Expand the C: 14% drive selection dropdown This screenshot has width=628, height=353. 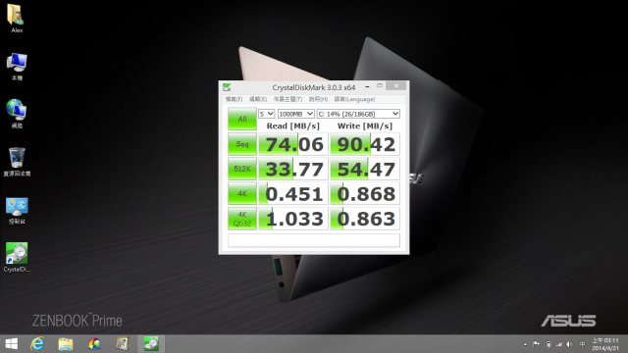tap(358, 114)
